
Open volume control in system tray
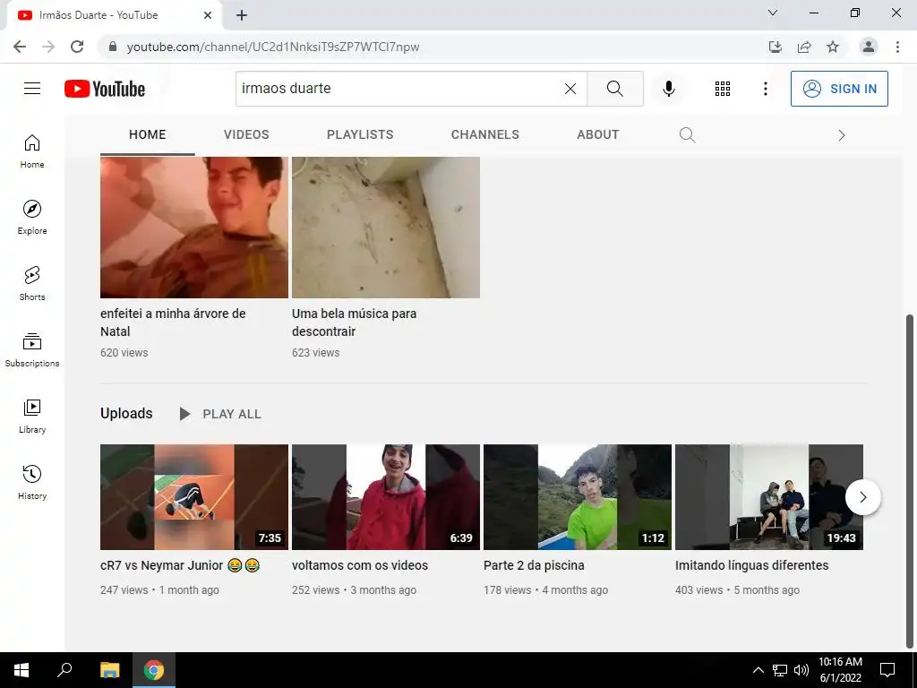(x=801, y=670)
